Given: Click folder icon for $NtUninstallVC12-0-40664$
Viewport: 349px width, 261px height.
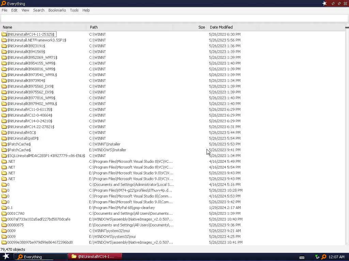Looking at the screenshot, I should 4,115.
